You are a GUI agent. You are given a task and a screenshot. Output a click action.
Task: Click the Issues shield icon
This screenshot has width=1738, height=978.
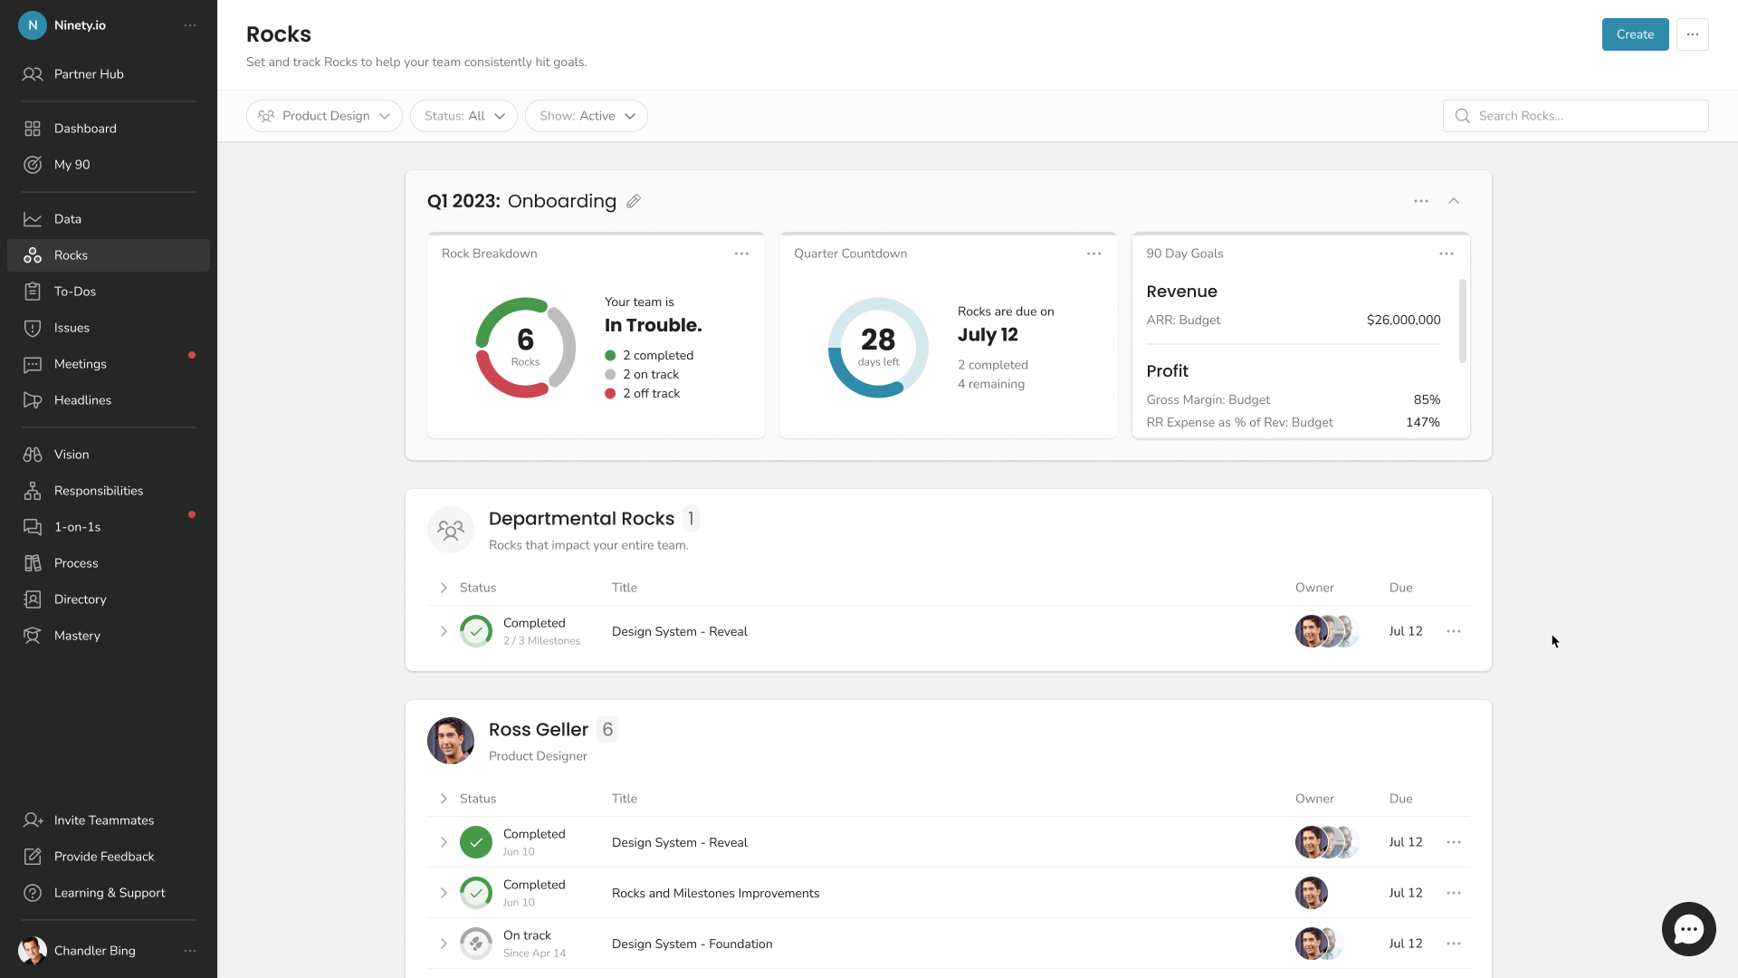33,328
